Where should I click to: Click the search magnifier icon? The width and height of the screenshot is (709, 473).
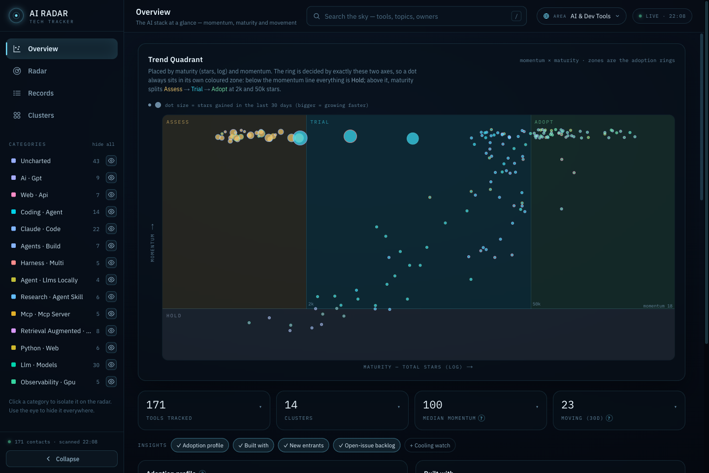(317, 16)
